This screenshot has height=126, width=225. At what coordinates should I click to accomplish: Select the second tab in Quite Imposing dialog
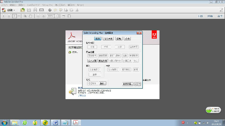pos(108,39)
